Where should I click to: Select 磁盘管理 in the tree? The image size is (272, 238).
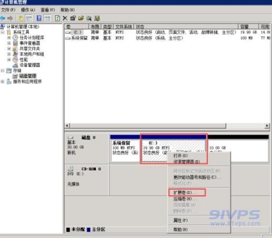coord(27,76)
